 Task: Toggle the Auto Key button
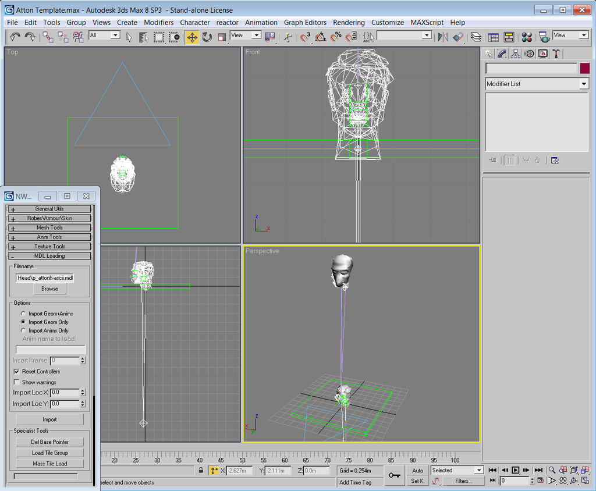coord(417,471)
